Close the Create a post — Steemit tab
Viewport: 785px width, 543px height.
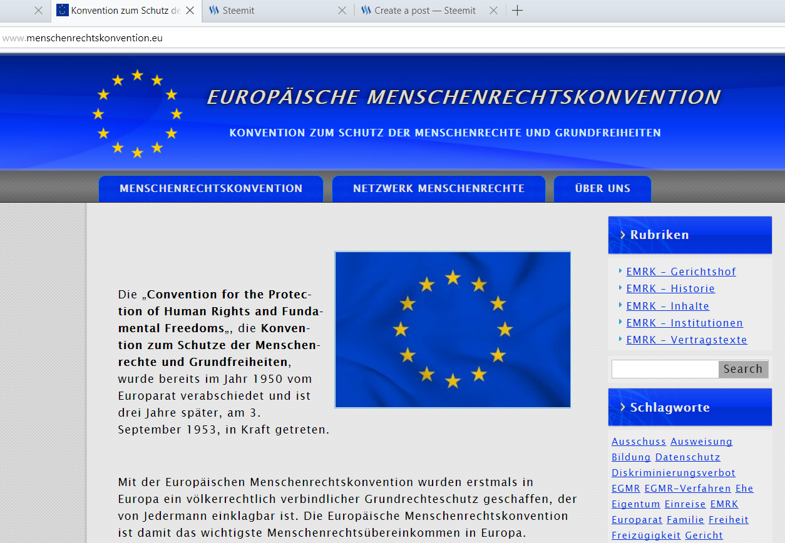493,11
